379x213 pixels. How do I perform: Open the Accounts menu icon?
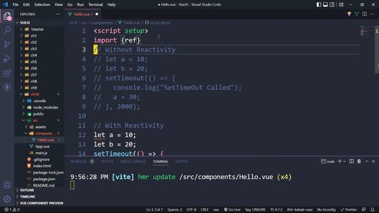coord(7,185)
